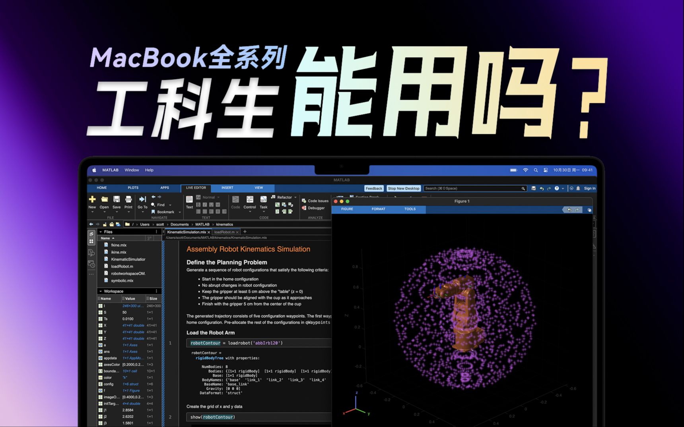Switch to the VIEW ribbon tab
684x427 pixels.
pyautogui.click(x=259, y=187)
